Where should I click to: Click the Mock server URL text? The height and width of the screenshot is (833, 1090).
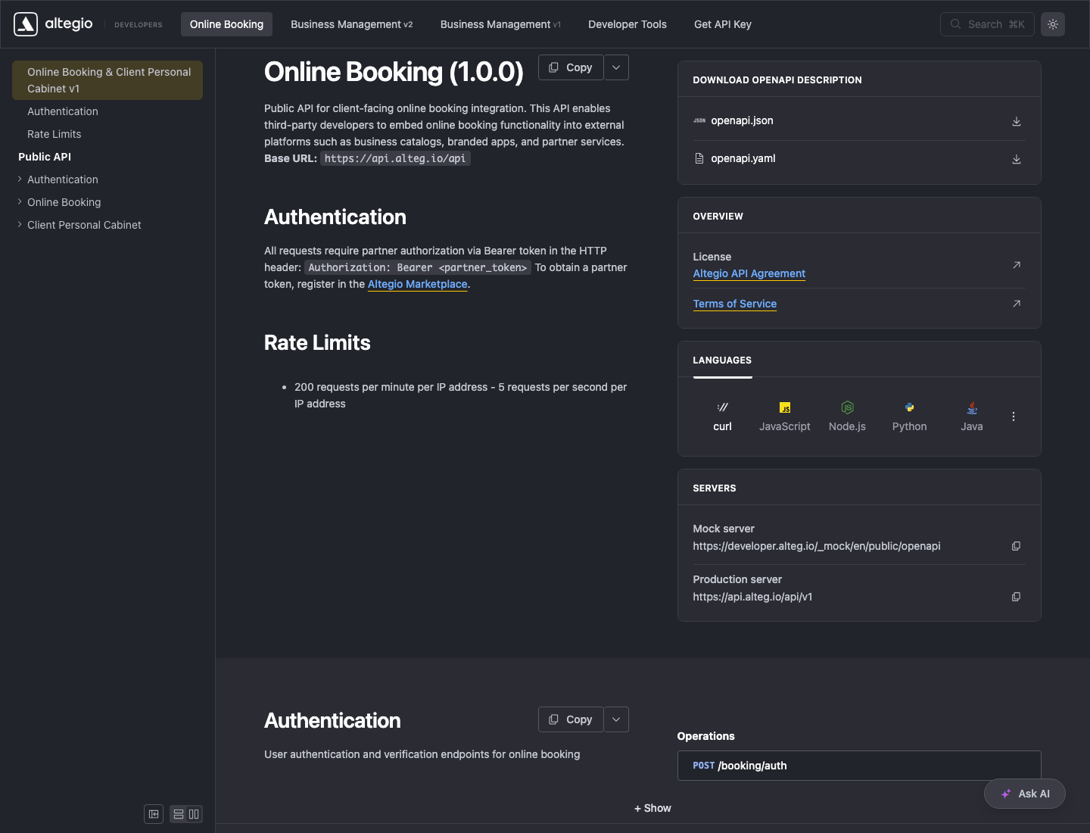tap(817, 546)
